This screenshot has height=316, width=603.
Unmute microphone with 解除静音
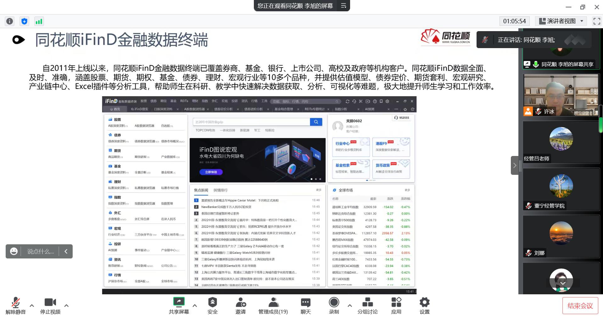click(15, 306)
